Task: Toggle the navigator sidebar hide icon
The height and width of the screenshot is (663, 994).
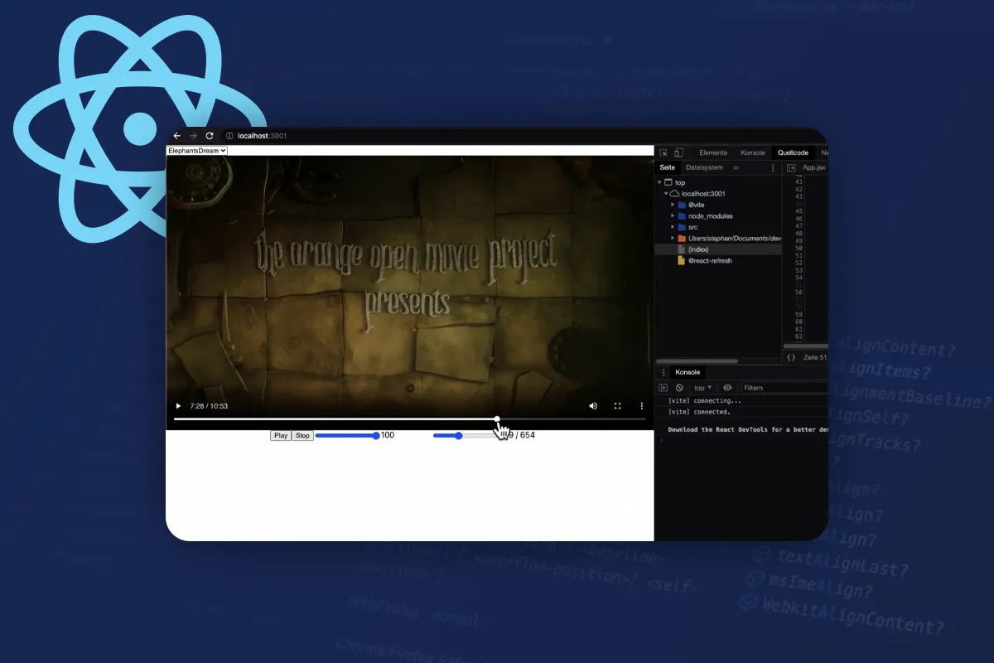Action: coord(791,167)
